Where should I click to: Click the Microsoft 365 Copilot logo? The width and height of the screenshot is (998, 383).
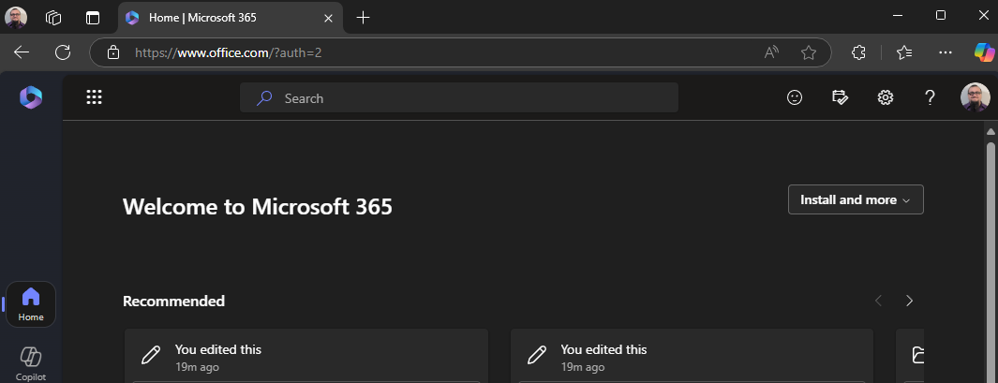31,97
